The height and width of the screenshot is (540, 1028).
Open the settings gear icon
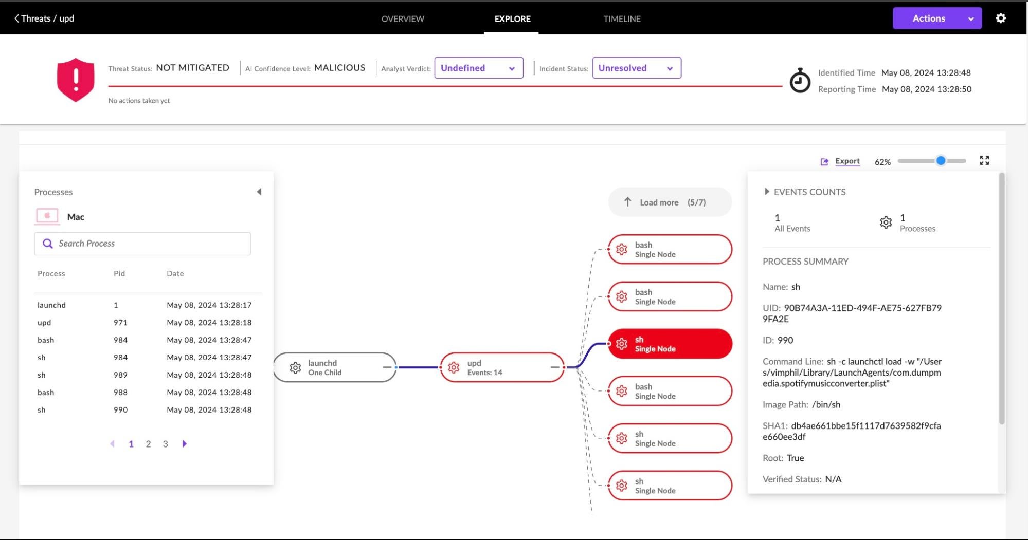click(x=1000, y=18)
